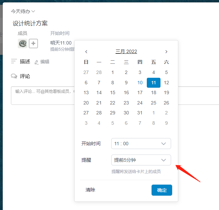The width and height of the screenshot is (219, 210).
Task: Open the start time 11:00 dropdown
Action: (x=141, y=144)
